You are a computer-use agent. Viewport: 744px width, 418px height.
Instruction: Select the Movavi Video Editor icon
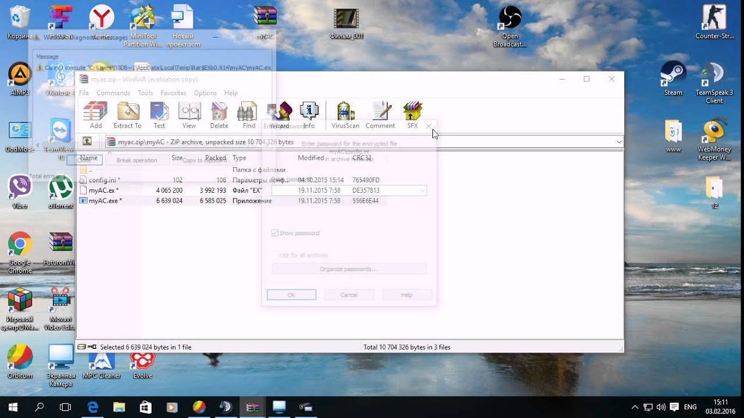(60, 309)
